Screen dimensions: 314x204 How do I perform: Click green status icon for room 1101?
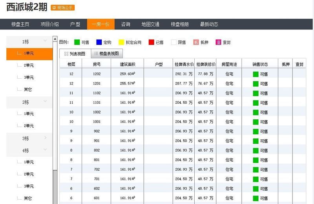click(x=256, y=103)
